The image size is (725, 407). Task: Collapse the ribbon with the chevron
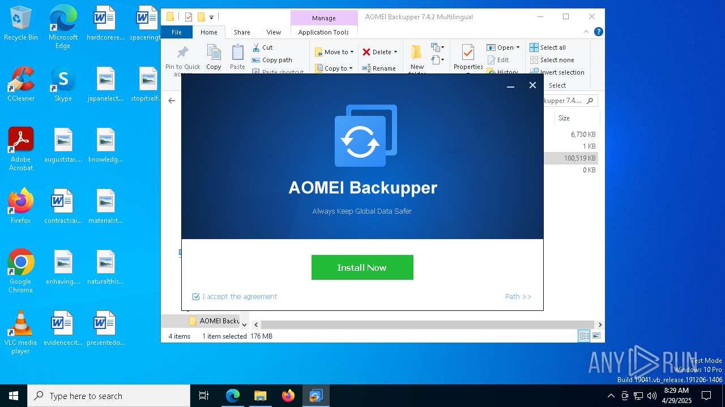pyautogui.click(x=586, y=32)
